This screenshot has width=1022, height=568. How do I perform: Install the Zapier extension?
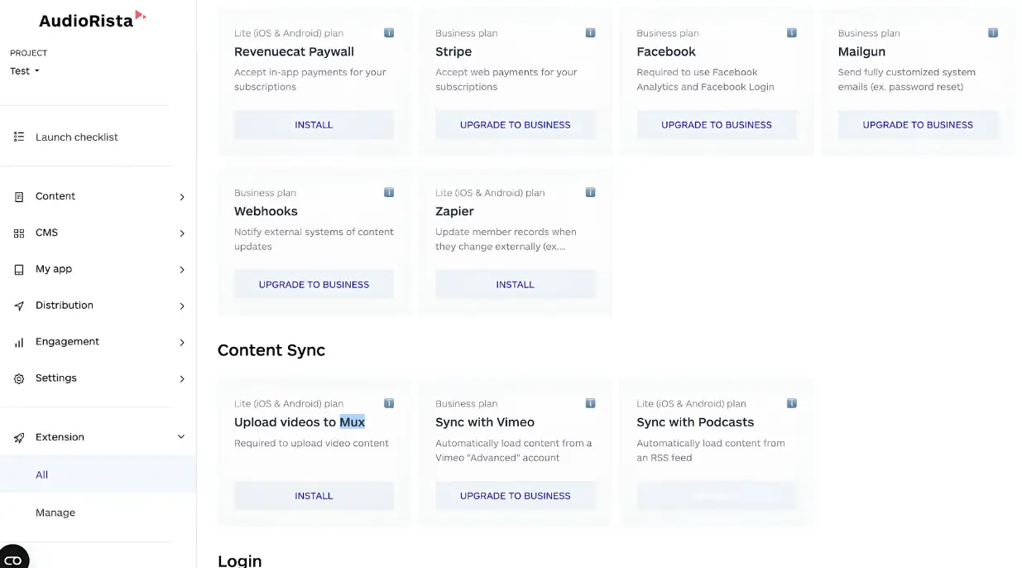515,285
